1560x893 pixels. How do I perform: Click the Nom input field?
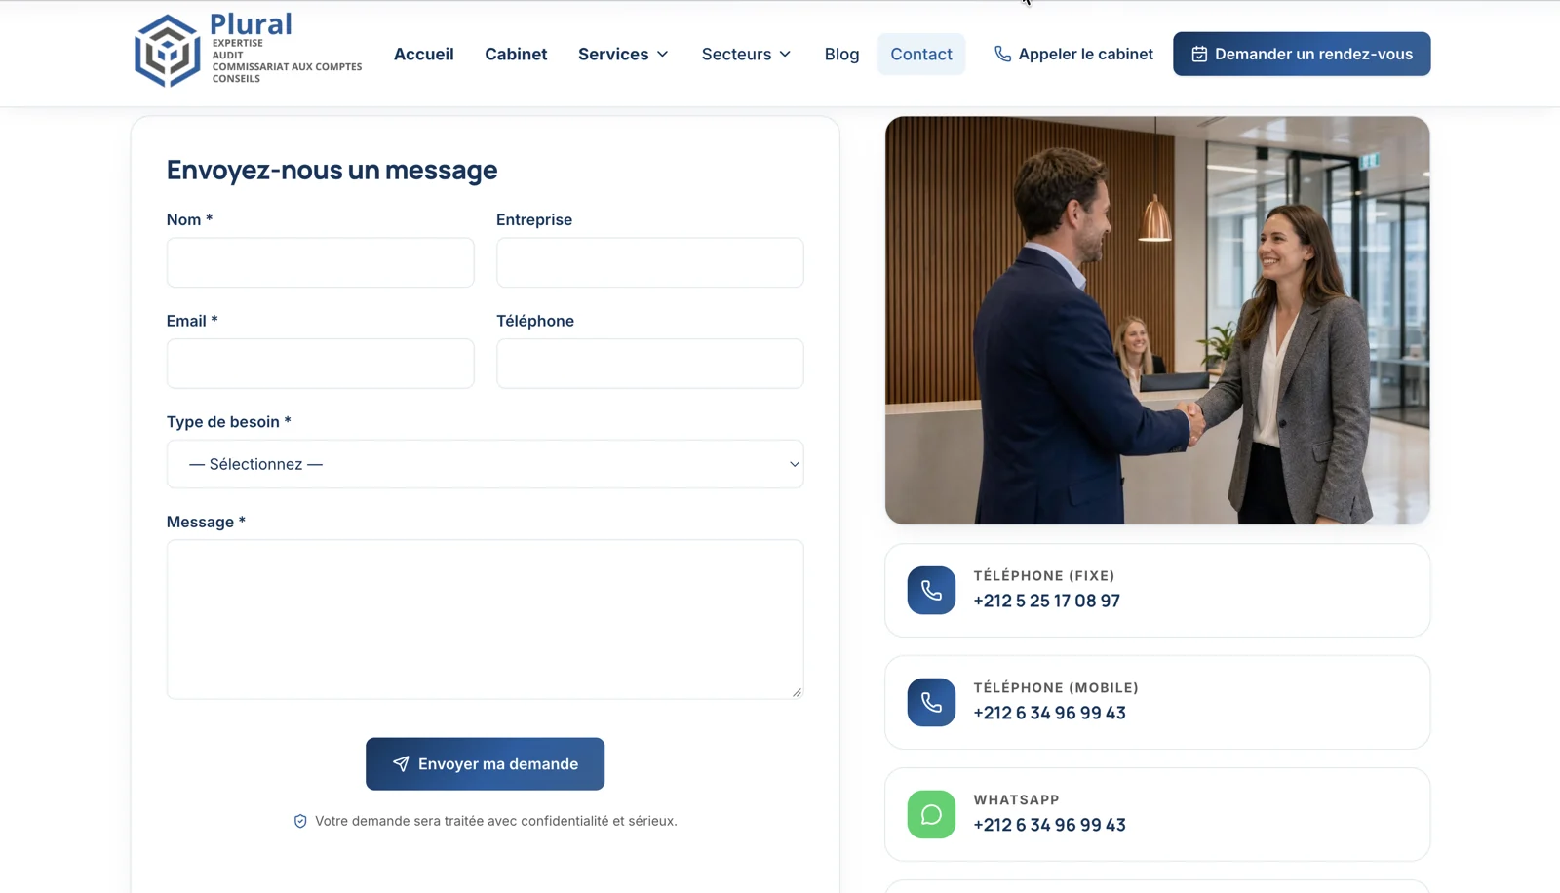tap(320, 262)
